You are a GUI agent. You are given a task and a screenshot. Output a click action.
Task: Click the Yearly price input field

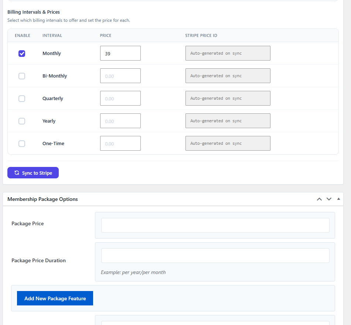pos(120,121)
